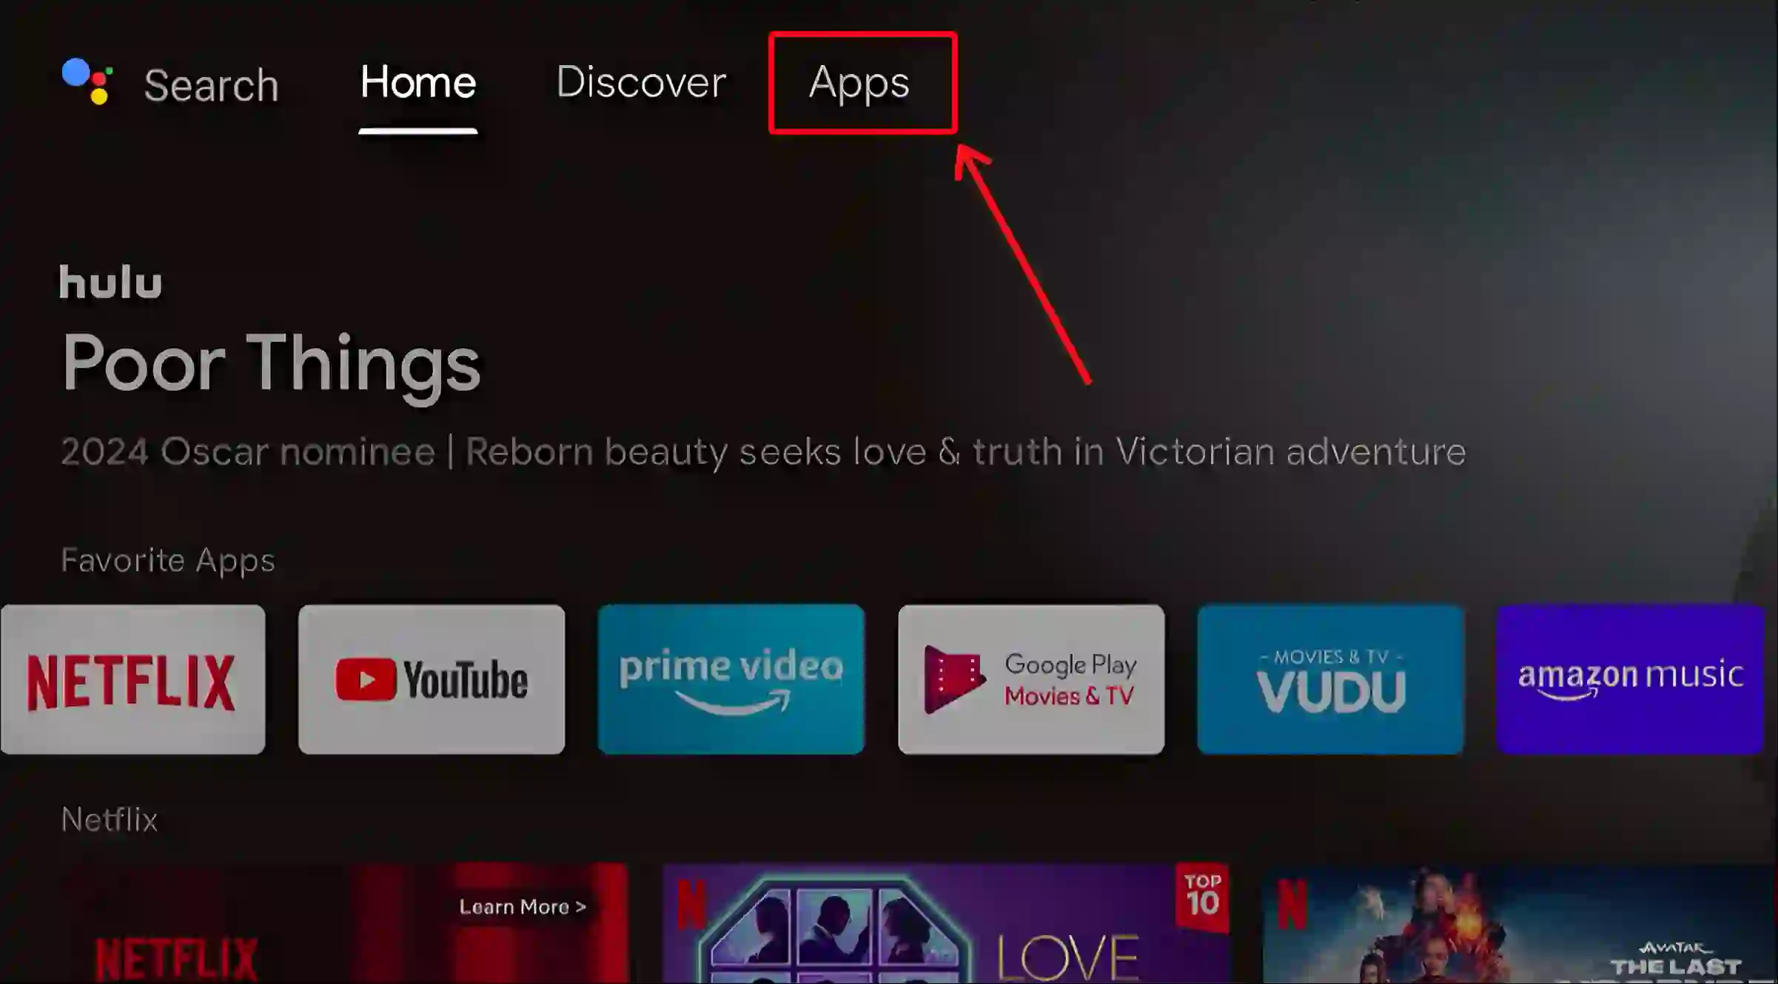Select the Vudu Movies & TV icon
The height and width of the screenshot is (984, 1778).
click(1329, 678)
